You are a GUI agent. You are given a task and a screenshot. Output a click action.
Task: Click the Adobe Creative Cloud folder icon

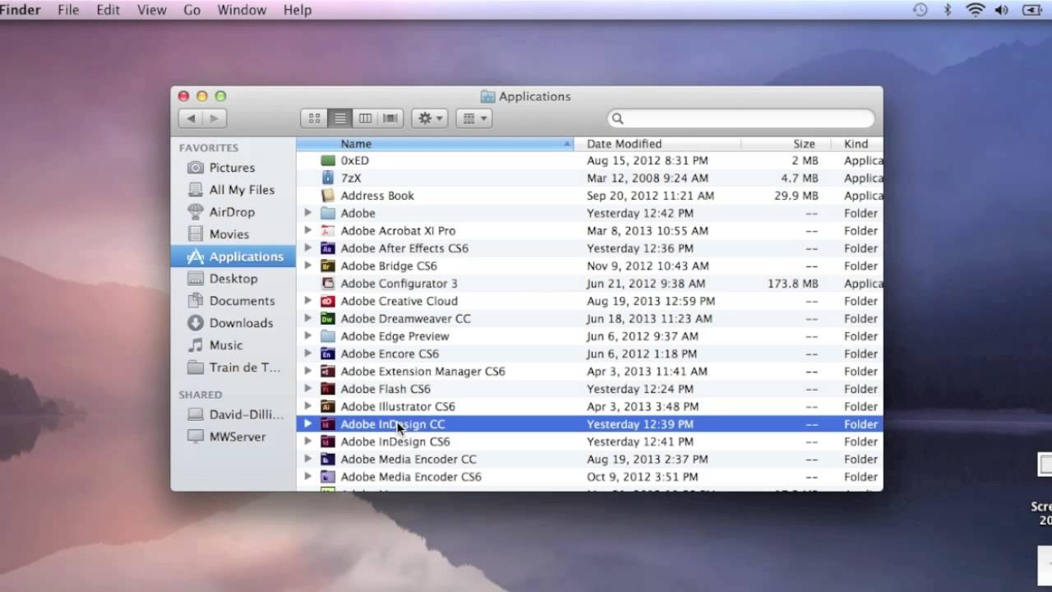click(328, 301)
